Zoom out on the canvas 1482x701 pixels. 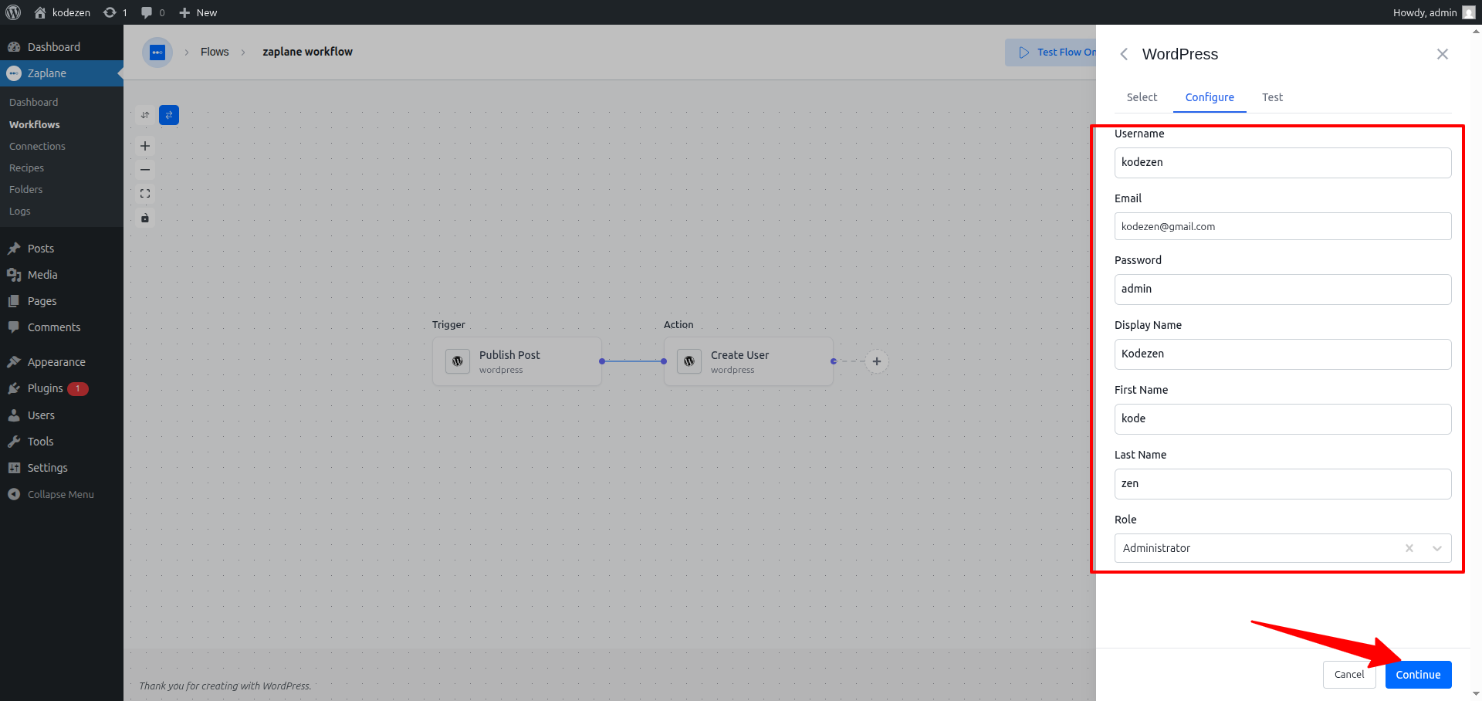click(145, 170)
